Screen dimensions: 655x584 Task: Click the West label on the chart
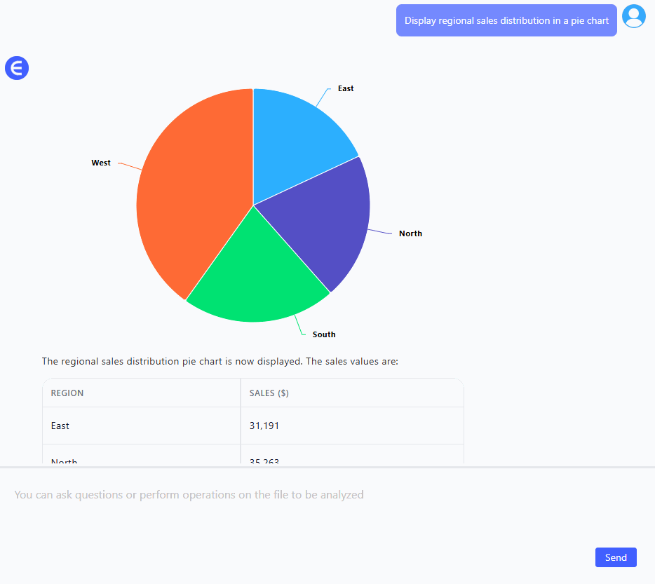101,163
